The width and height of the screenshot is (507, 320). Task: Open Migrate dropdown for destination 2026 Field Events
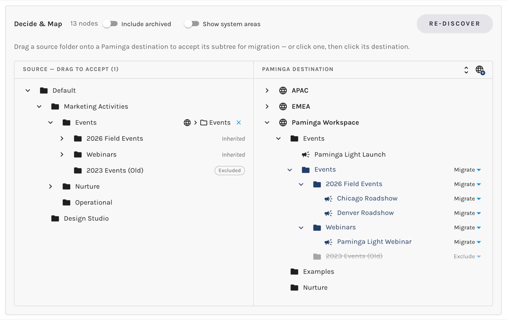point(467,184)
